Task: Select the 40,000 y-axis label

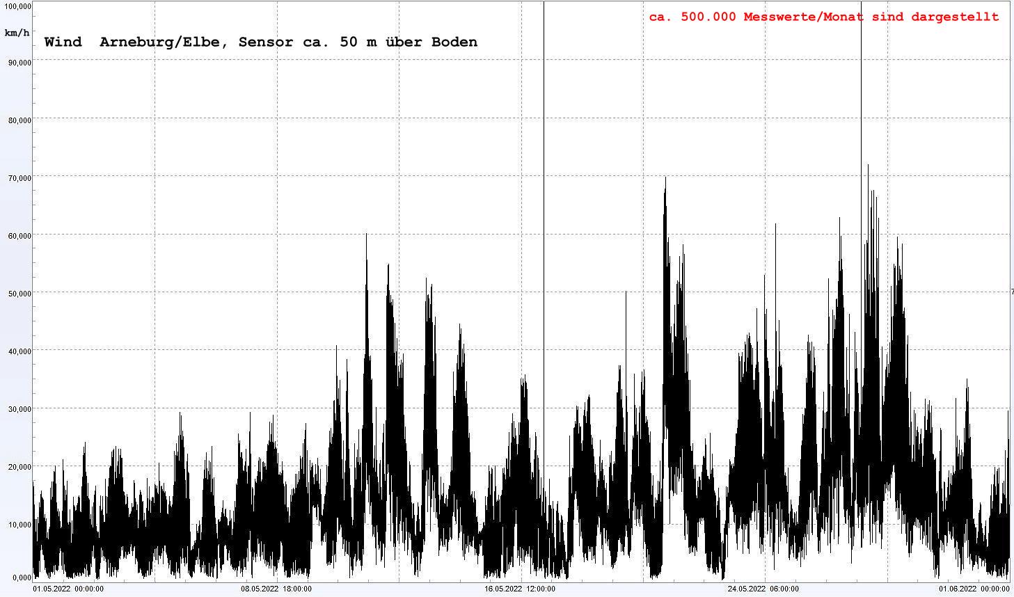Action: (x=19, y=351)
